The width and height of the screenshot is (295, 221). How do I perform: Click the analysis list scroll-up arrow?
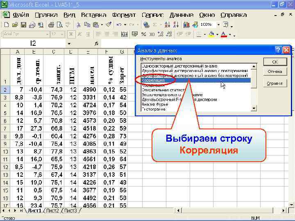click(254, 67)
